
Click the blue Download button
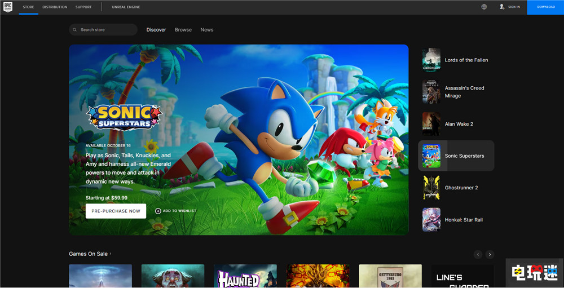545,7
